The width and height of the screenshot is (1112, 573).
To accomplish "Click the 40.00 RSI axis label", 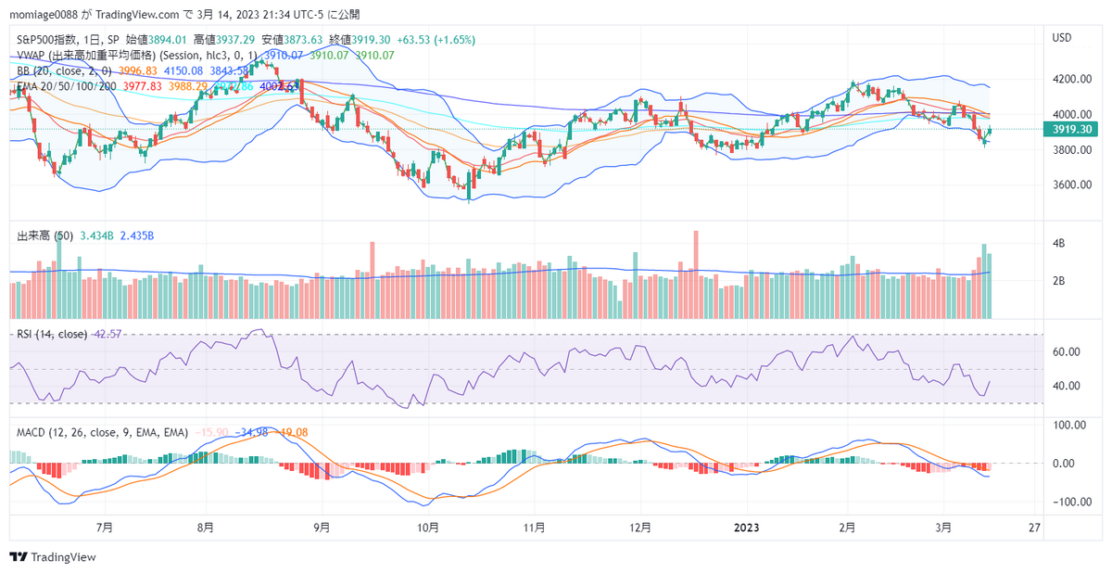I will point(1067,387).
